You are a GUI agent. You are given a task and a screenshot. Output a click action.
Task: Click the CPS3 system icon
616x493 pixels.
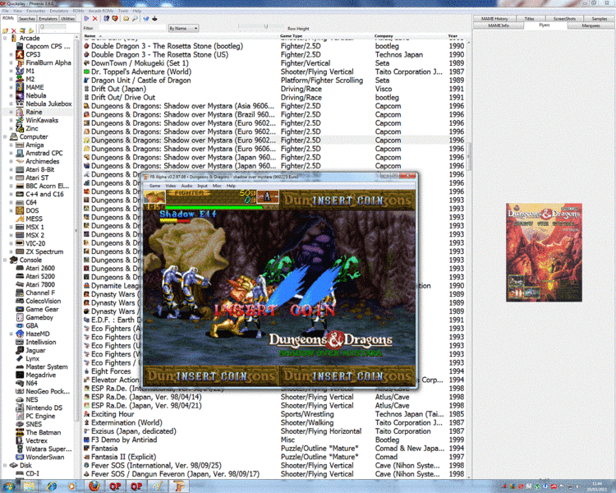20,55
